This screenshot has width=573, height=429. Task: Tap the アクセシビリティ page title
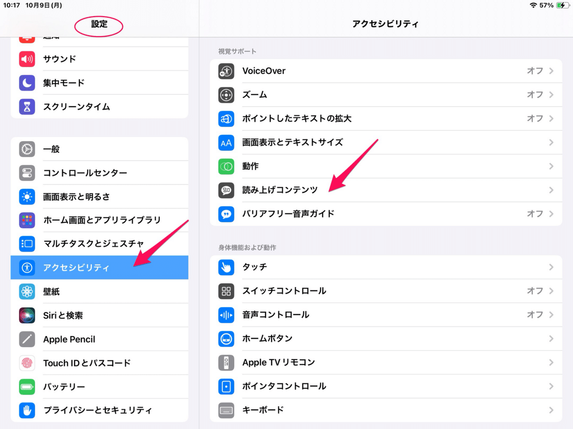click(385, 24)
